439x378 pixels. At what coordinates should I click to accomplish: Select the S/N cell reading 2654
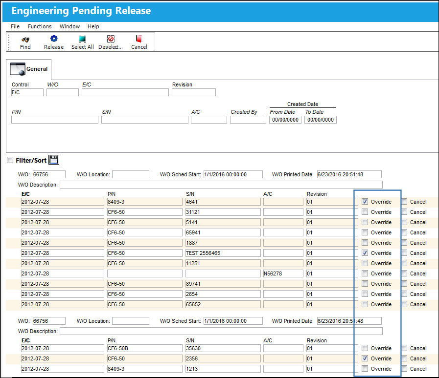point(223,294)
